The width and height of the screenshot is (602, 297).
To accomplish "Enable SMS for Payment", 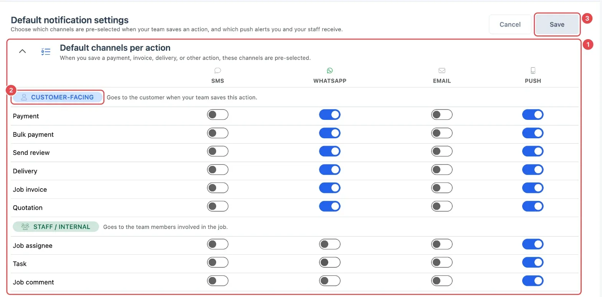I will click(x=218, y=114).
